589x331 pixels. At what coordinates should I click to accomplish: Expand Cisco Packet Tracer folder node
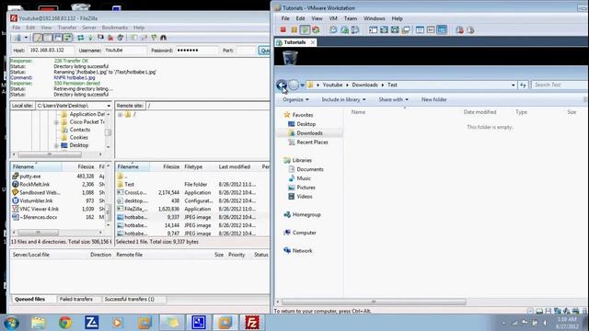pyautogui.click(x=56, y=122)
